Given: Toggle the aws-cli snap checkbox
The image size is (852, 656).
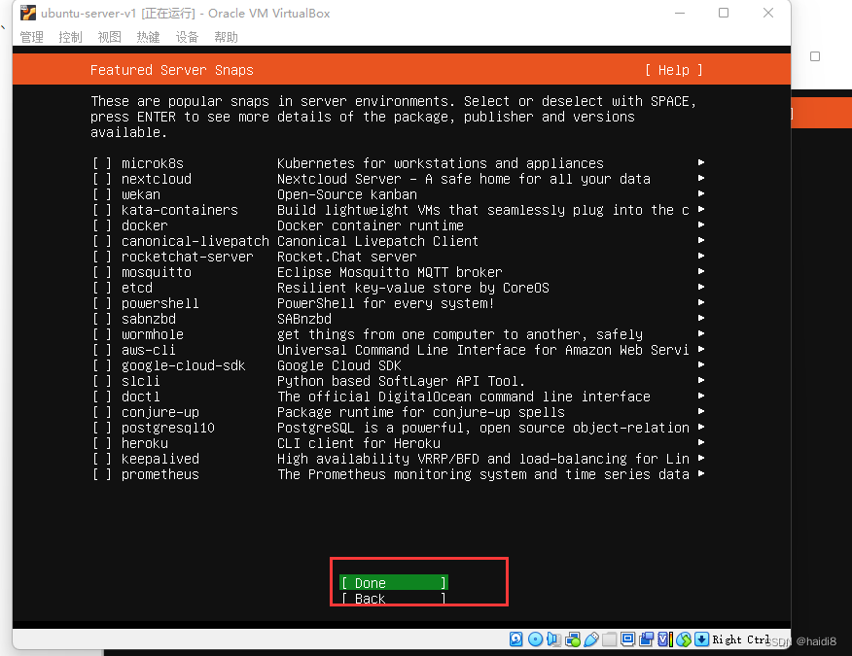Looking at the screenshot, I should [101, 350].
